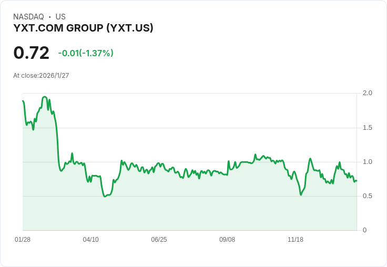This screenshot has width=387, height=267.
Task: Click the At close date text
Action: click(41, 76)
